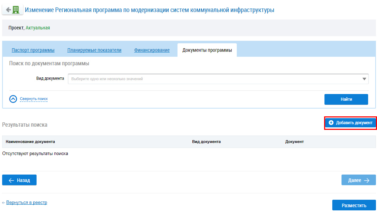The image size is (377, 215).
Task: Click the back arrow building icon
Action: coord(12,10)
